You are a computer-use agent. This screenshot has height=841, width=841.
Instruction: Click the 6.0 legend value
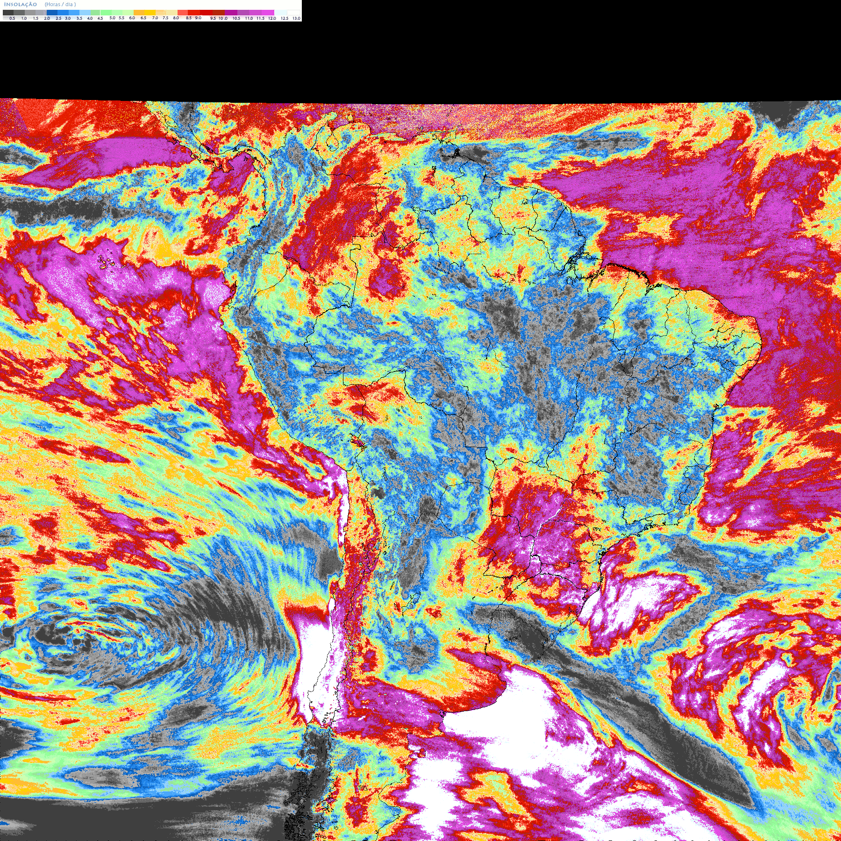tap(132, 18)
